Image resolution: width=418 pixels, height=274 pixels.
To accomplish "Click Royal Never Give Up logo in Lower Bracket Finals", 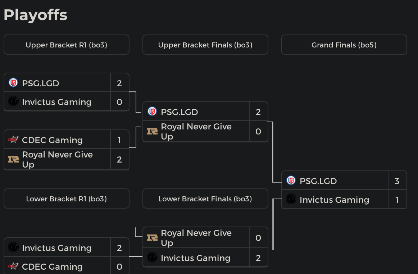I will pos(152,238).
